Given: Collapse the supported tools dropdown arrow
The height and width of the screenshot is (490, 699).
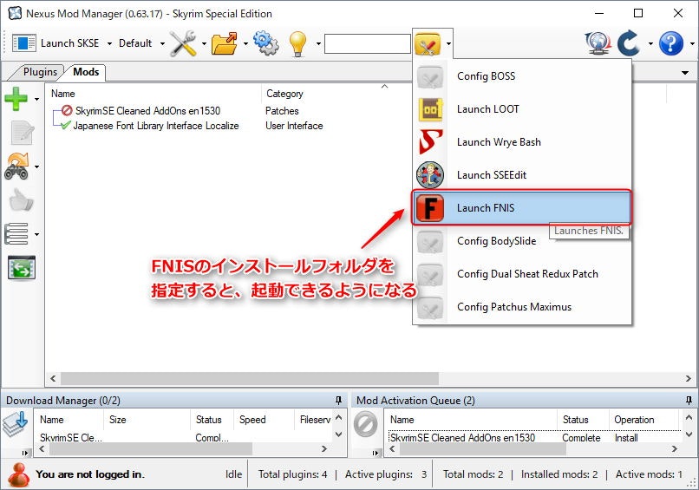Looking at the screenshot, I should pos(448,43).
